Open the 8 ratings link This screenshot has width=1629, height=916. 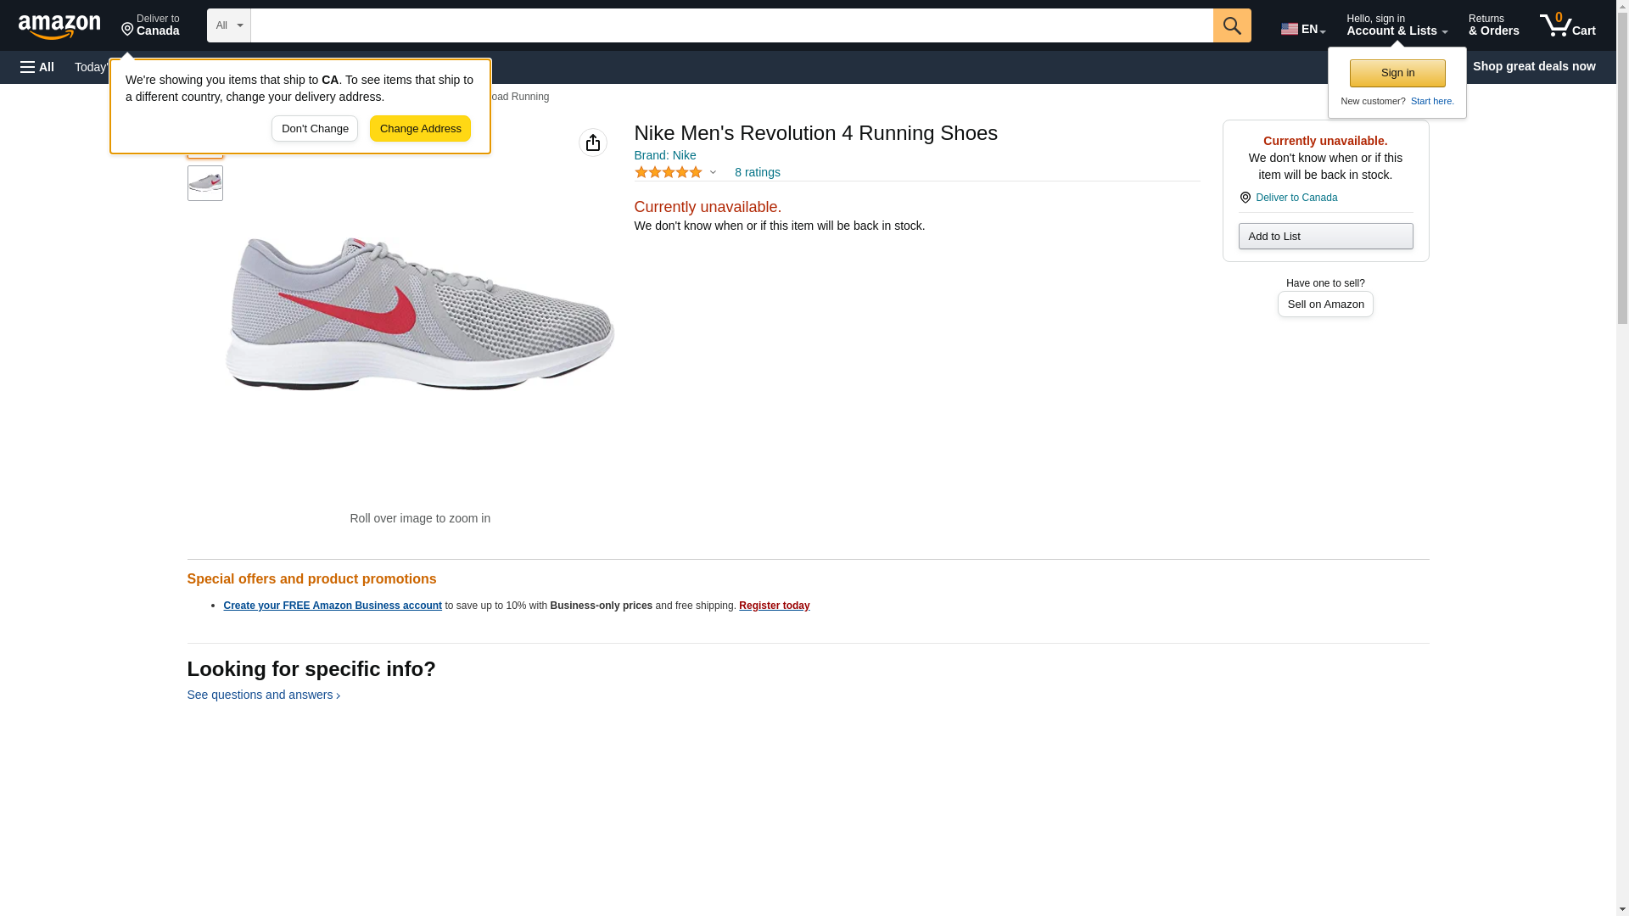point(757,172)
